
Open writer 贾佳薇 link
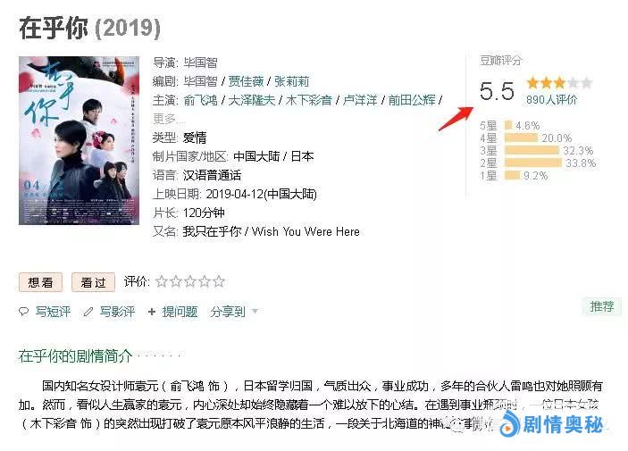click(x=246, y=81)
